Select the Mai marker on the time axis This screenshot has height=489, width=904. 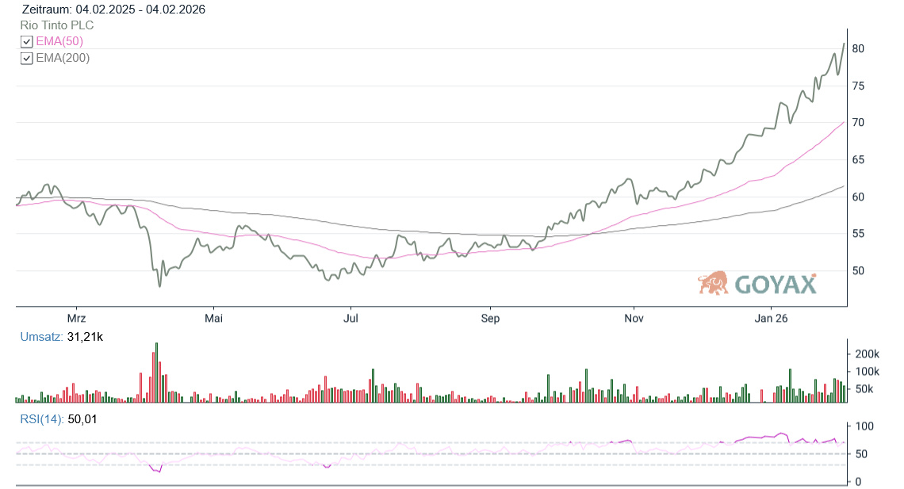pyautogui.click(x=213, y=319)
